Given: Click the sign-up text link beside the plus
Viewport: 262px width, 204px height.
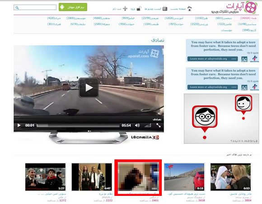Looking at the screenshot, I should point(117,9).
